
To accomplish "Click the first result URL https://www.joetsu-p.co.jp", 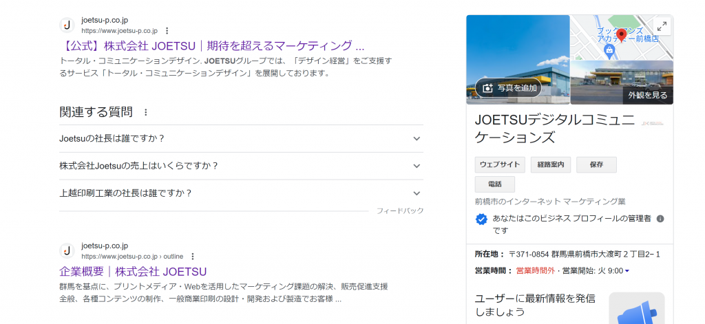I will point(120,30).
